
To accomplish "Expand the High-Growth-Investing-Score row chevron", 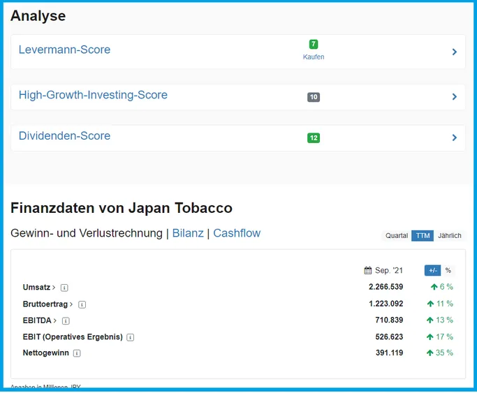I will tap(455, 96).
